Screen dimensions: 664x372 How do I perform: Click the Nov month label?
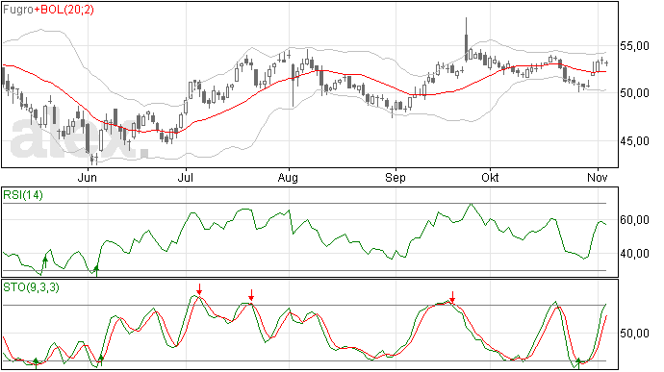[597, 178]
